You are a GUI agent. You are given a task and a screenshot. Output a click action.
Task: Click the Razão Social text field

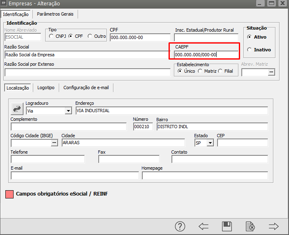tap(87, 55)
